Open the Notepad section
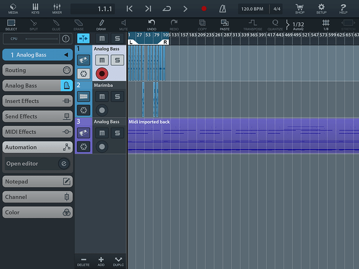359x269 pixels. 38,181
